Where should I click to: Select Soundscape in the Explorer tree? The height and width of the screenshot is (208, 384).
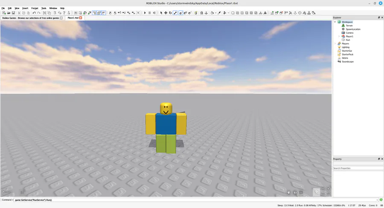(348, 62)
